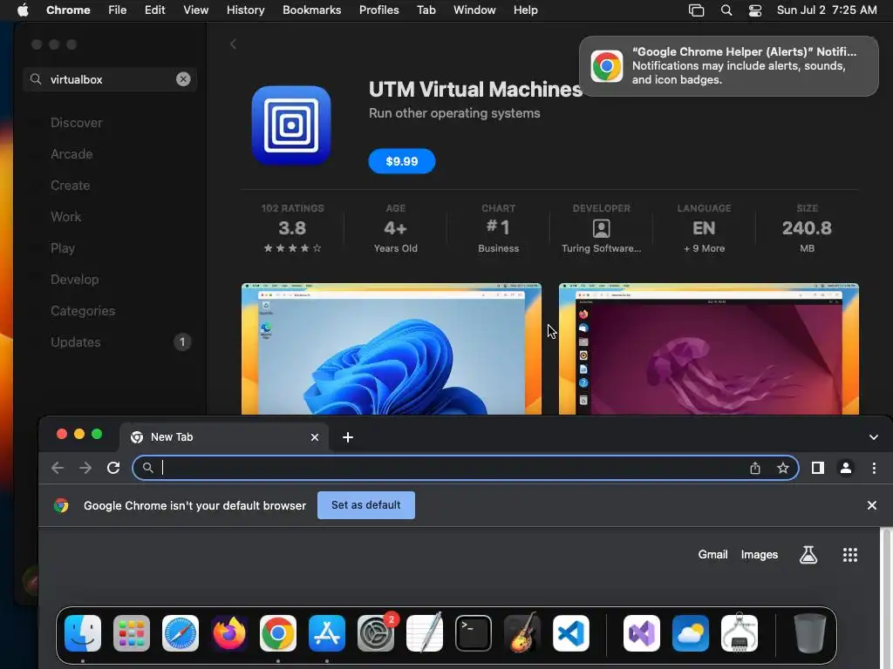Screen dimensions: 893x669
Task: Open the File menu
Action: click(x=118, y=10)
